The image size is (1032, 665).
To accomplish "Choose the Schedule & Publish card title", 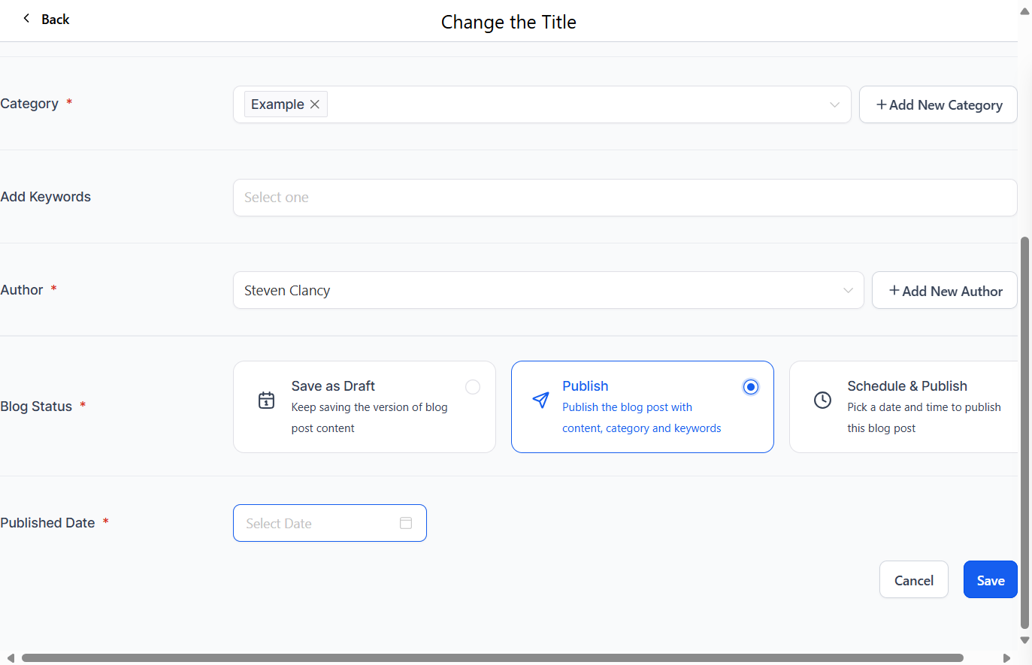I will point(907,386).
